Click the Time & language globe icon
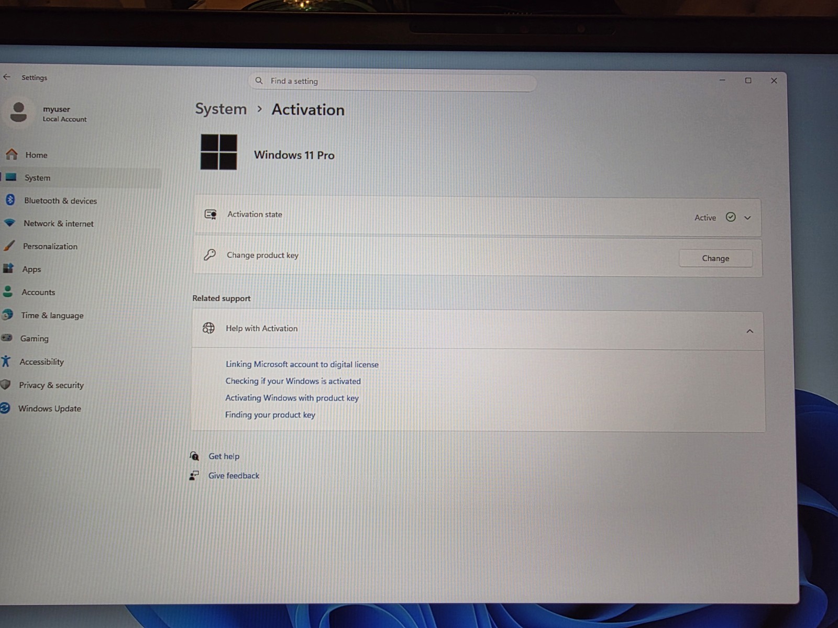This screenshot has height=628, width=838. tap(7, 315)
